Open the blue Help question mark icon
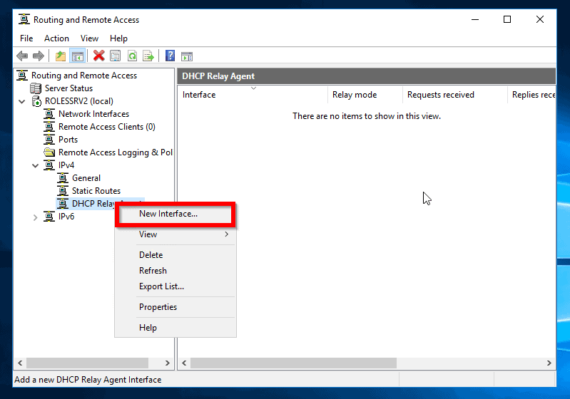570x399 pixels. [x=170, y=56]
